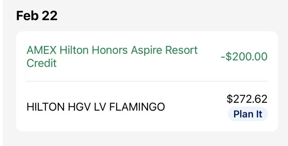Click the word FLAMINGO in the merchant name

click(137, 107)
